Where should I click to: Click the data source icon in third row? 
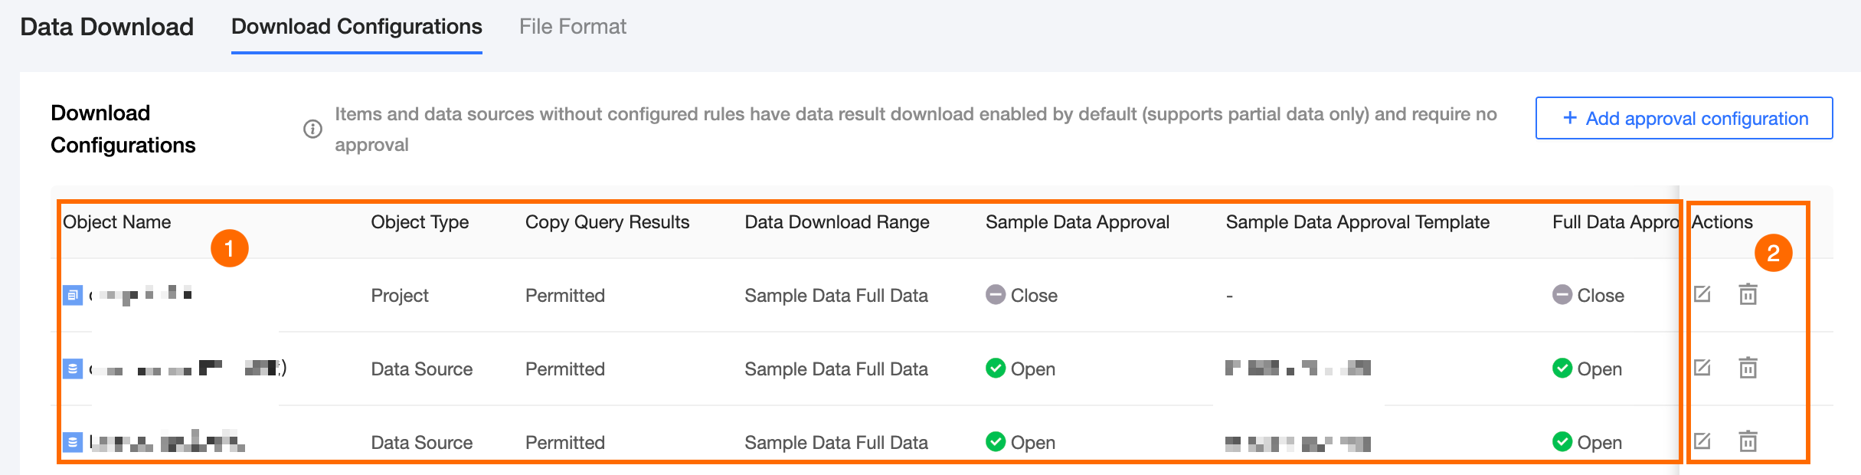[x=73, y=442]
